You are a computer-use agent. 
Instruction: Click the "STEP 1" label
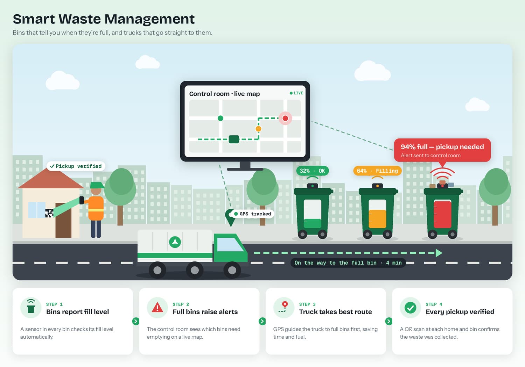[54, 304]
